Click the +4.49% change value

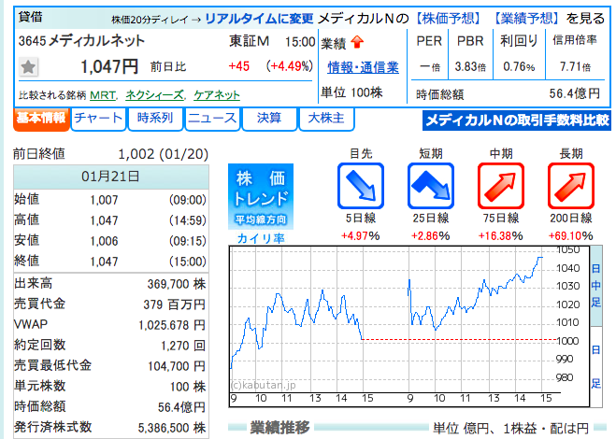(x=290, y=66)
